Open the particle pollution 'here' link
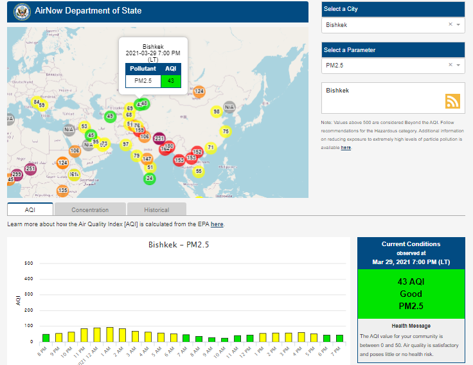 click(x=346, y=147)
